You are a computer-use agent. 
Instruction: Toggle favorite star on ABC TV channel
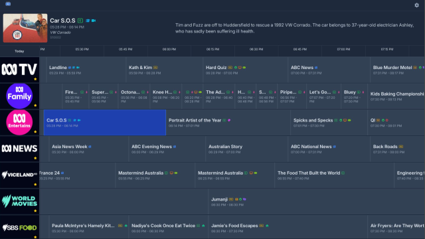[35, 79]
